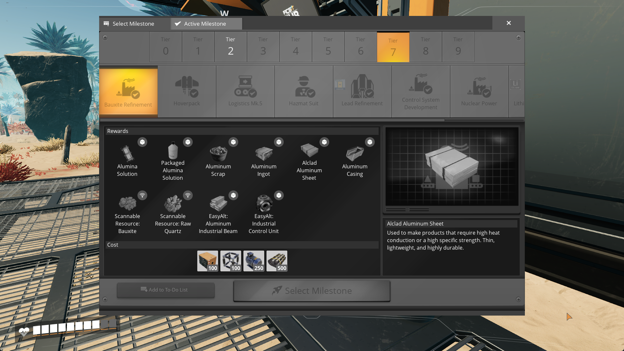Image resolution: width=624 pixels, height=351 pixels.
Task: Open the Tier 8 tab
Action: [426, 47]
